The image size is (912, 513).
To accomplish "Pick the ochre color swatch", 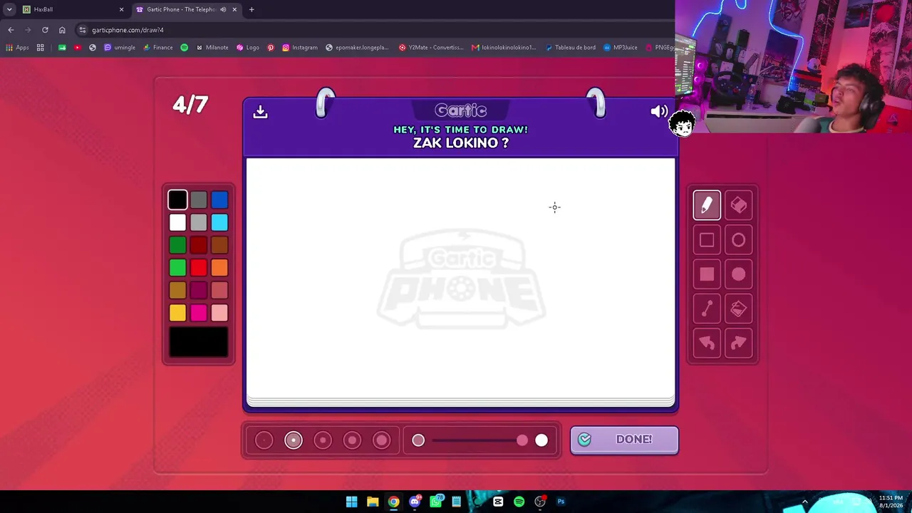I will point(177,291).
